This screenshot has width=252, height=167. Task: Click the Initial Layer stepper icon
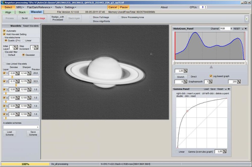16,47
